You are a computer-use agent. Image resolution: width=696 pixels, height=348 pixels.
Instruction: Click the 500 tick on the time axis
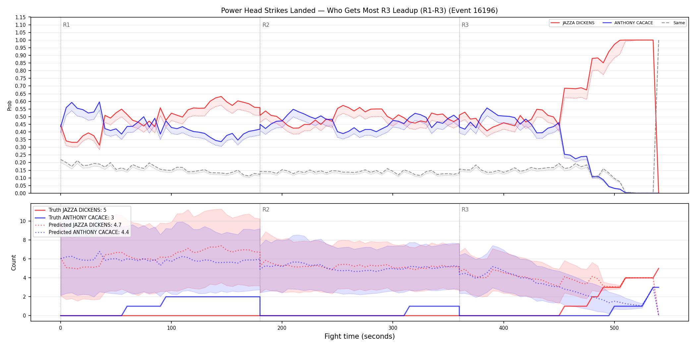tap(614, 328)
